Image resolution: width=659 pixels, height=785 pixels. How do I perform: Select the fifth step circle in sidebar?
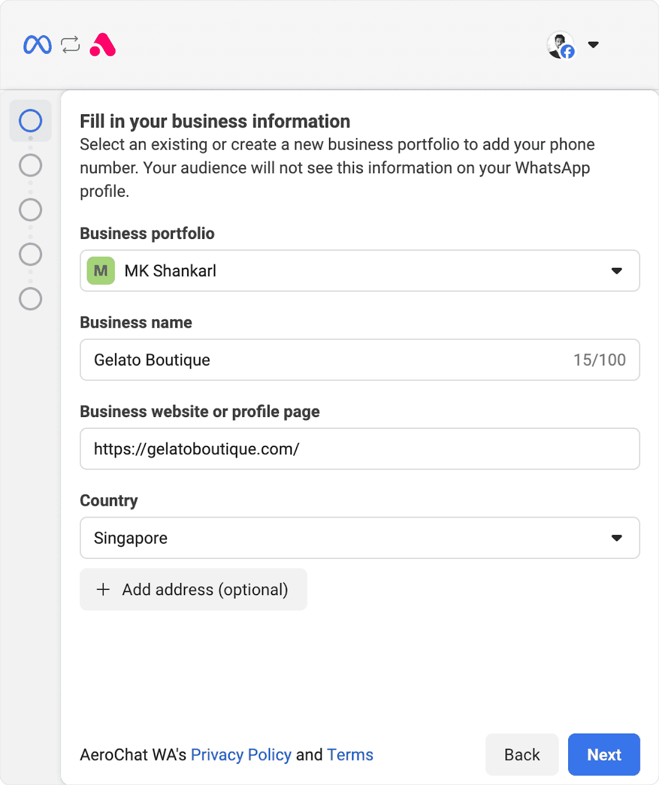coord(30,299)
